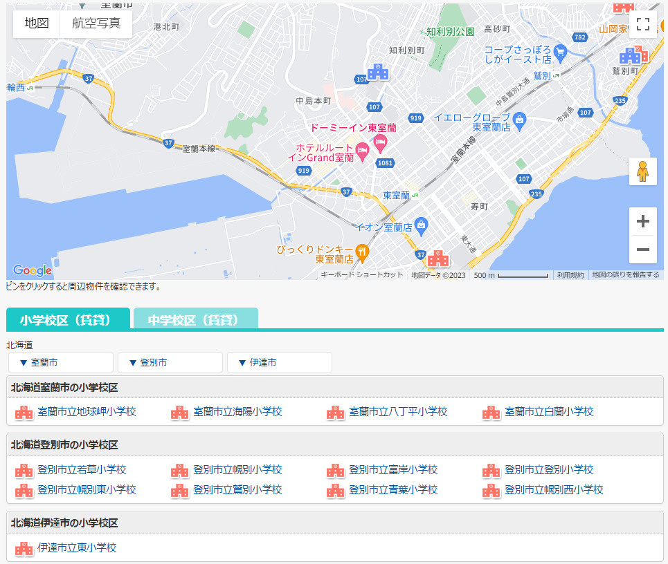This screenshot has height=564, width=668.
Task: Click school icon beside 登別市立幌別東小学校
Action: 24,491
